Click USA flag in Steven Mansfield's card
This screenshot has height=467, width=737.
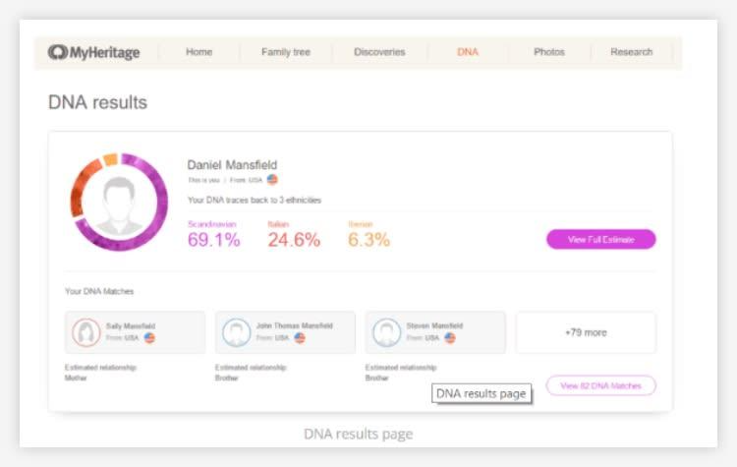coord(450,337)
